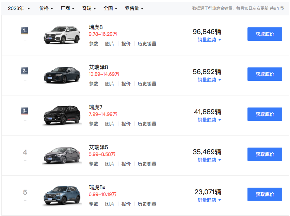
Task: Expand the 奇瑞 brand dropdown
Action: [89, 8]
